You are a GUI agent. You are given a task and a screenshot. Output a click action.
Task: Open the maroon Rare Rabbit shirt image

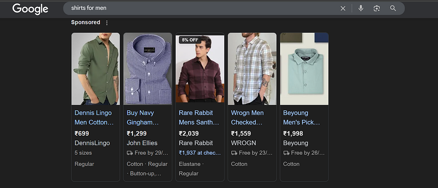(200, 69)
